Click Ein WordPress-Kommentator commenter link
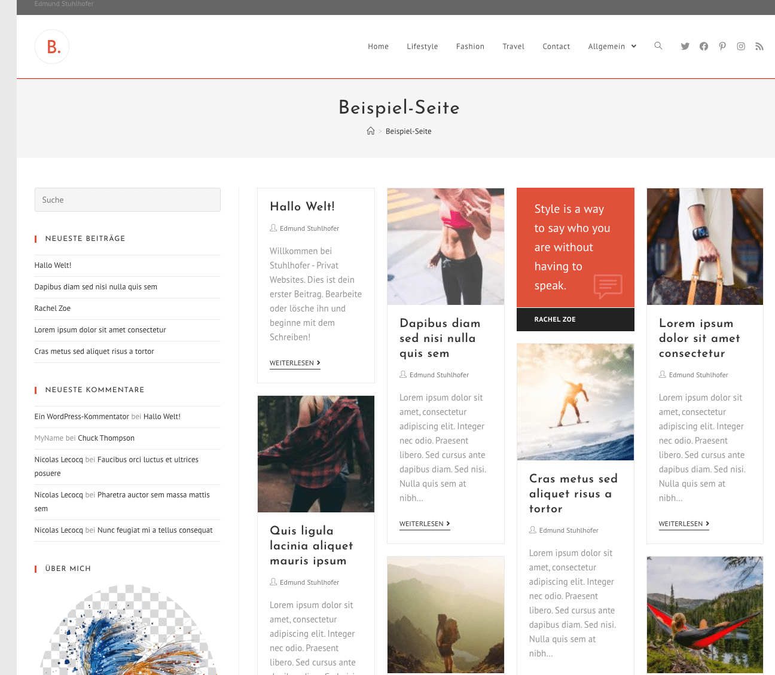Image resolution: width=775 pixels, height=675 pixels. (x=82, y=417)
